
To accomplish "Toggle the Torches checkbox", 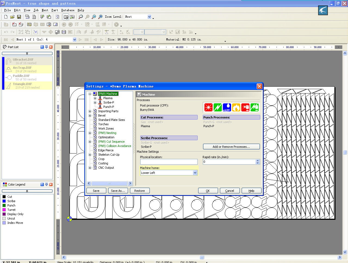I will point(95,124).
